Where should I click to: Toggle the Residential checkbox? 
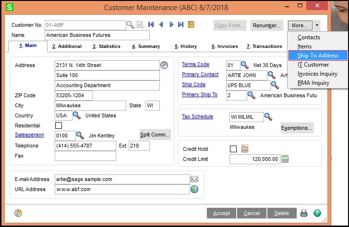pos(59,125)
